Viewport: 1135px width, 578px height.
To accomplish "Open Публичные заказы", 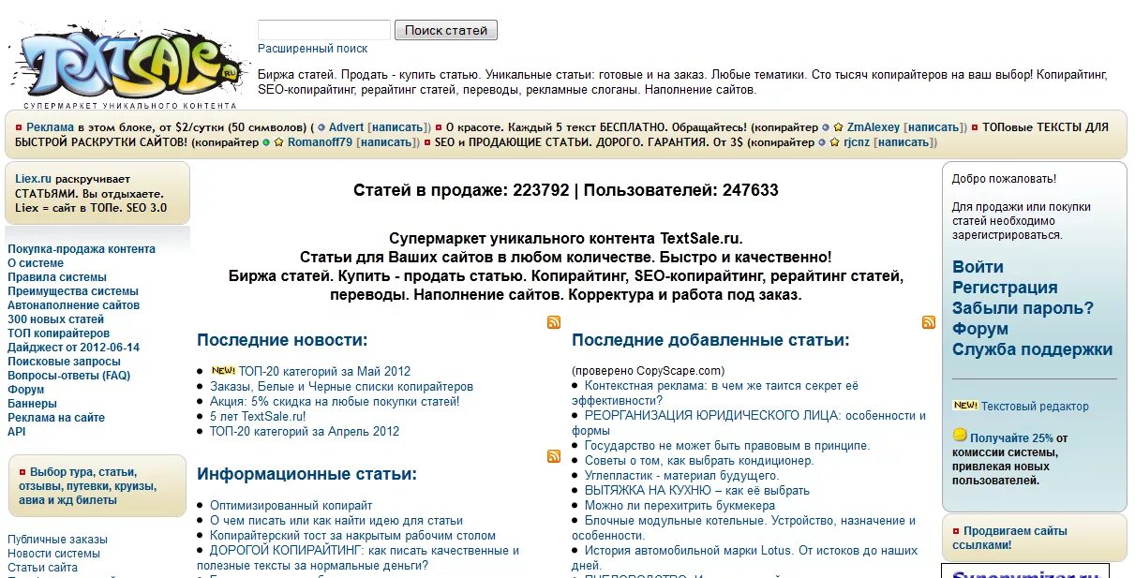I will coord(57,540).
